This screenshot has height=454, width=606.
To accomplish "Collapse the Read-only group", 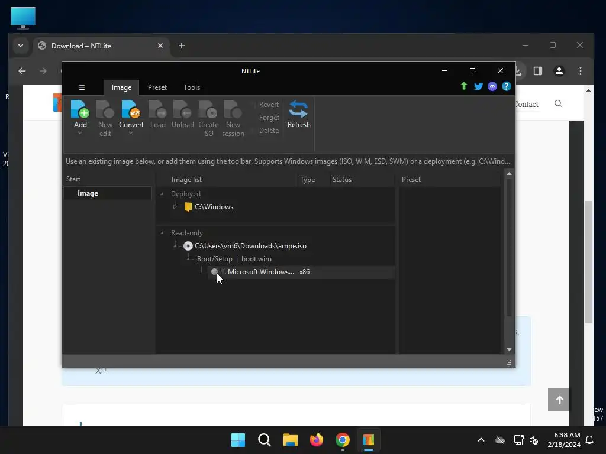I will (x=162, y=233).
